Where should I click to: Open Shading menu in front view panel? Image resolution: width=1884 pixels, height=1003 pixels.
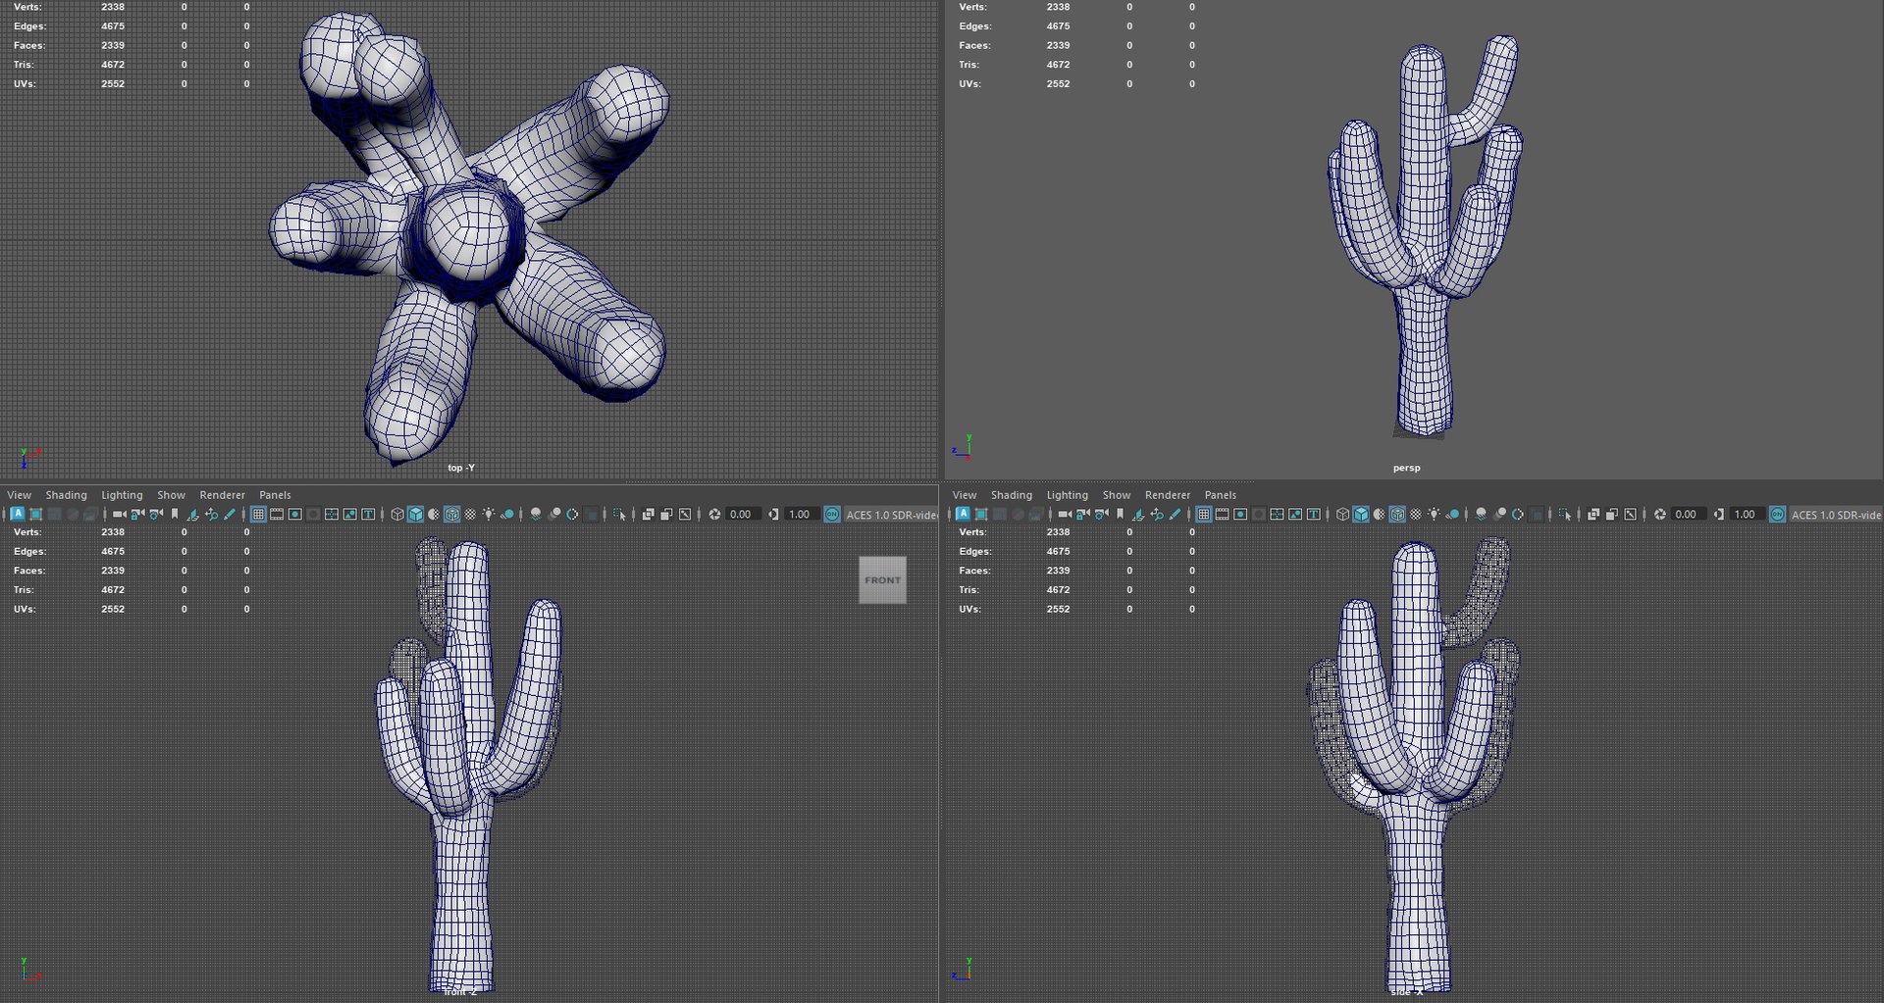coord(66,495)
